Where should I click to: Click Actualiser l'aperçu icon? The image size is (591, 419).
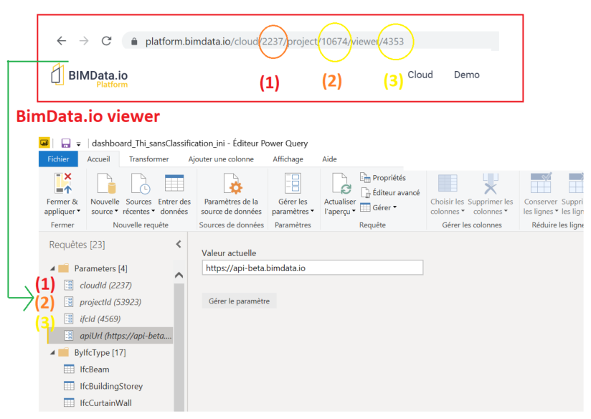point(341,184)
